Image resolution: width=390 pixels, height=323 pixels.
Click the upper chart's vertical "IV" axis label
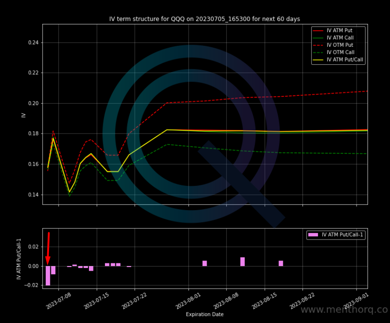24,115
